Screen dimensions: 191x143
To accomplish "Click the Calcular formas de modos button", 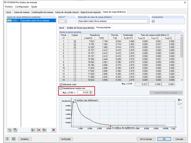I will pyautogui.click(x=166, y=93).
